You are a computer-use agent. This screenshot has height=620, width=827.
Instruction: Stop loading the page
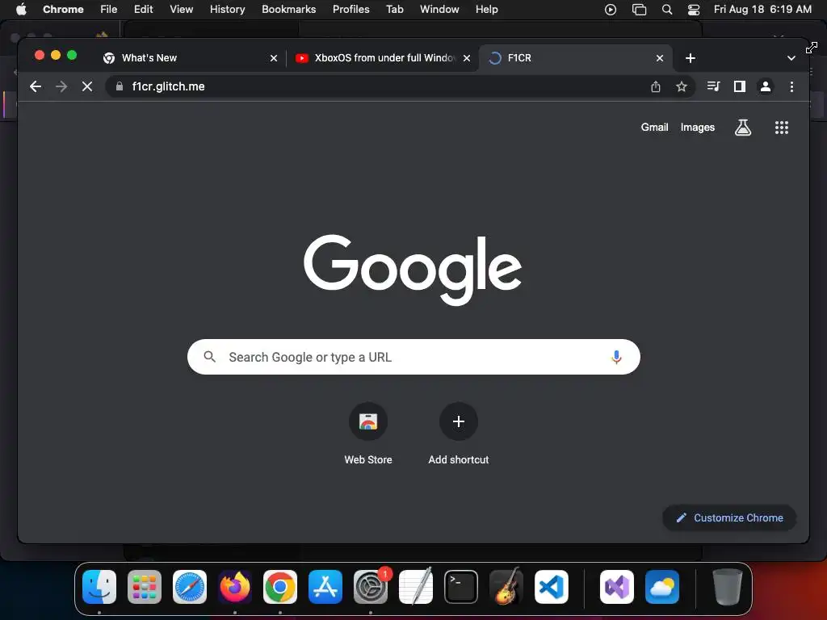click(x=87, y=86)
